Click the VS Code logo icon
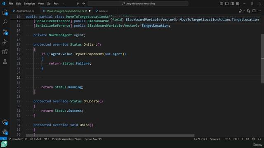This screenshot has height=148, width=264. (x=4, y=4)
